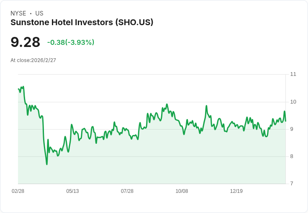
Task: Click the NYSE exchange label
Action: point(18,13)
